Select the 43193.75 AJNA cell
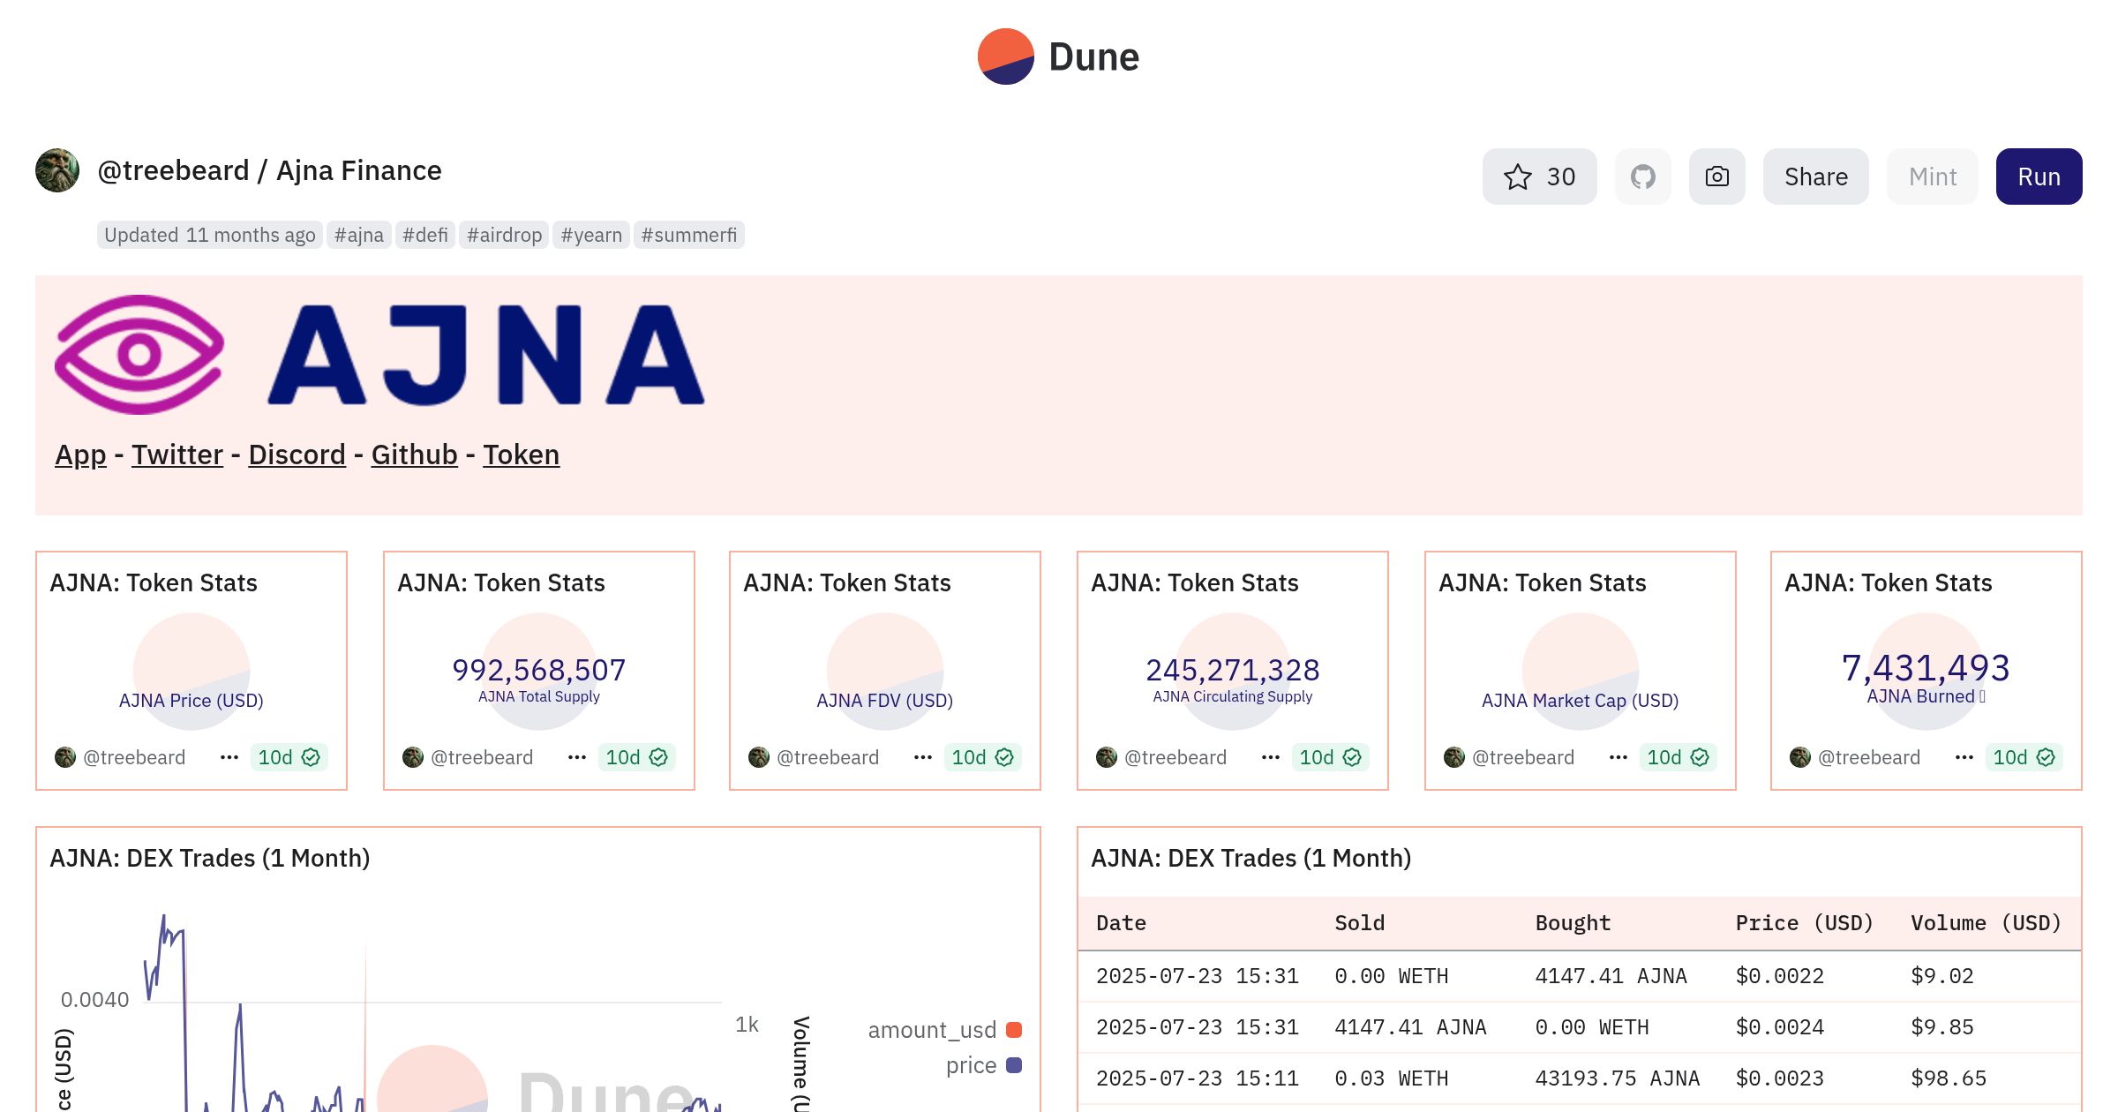The image size is (2118, 1112). [x=1617, y=1078]
